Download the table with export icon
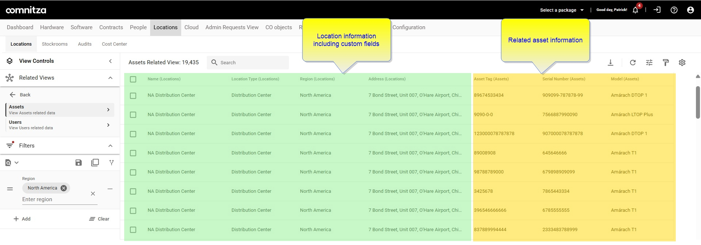The height and width of the screenshot is (245, 701). click(610, 62)
